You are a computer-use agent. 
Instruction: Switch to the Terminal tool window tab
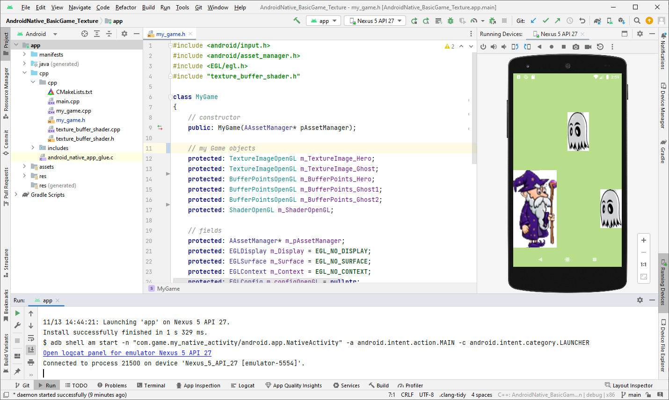(151, 386)
